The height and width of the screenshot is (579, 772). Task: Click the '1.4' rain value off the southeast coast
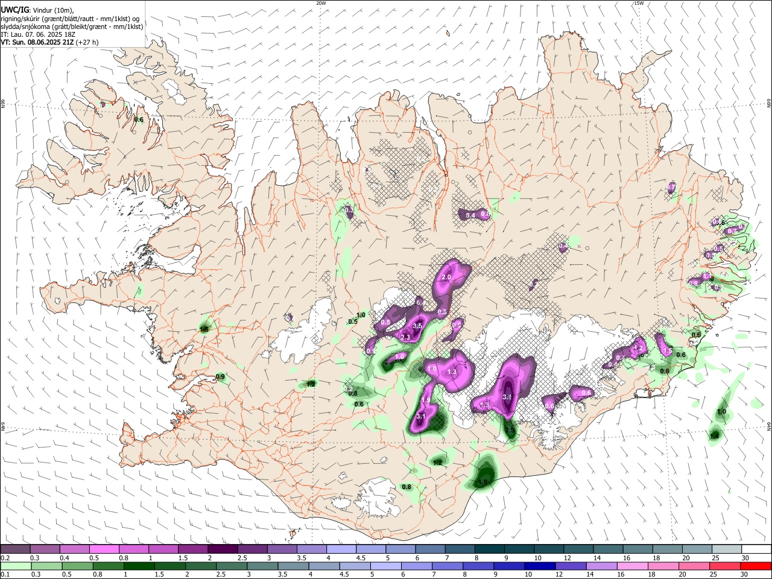[x=715, y=435]
